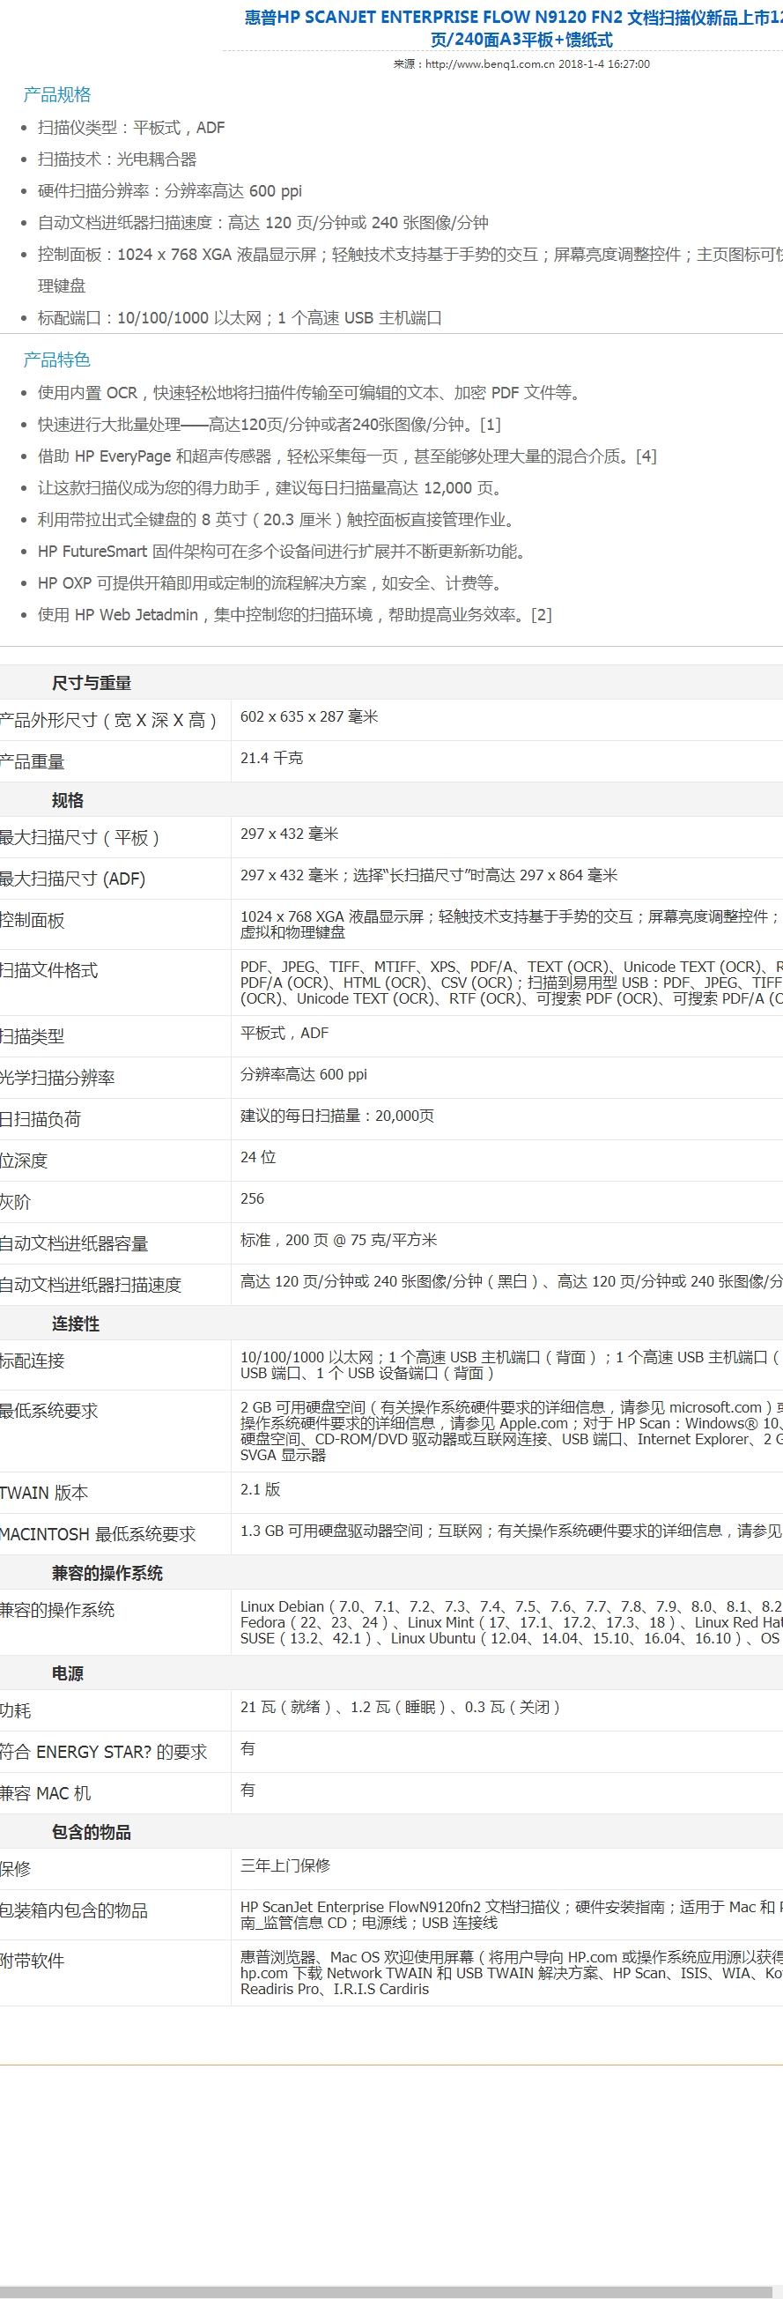Click the feature bullet about HP Web Jetadmin

[x=294, y=615]
